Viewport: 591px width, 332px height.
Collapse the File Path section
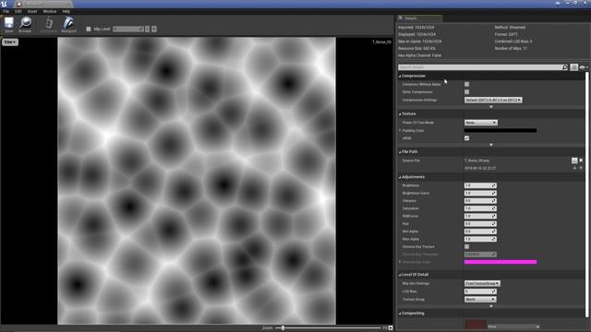click(x=400, y=151)
